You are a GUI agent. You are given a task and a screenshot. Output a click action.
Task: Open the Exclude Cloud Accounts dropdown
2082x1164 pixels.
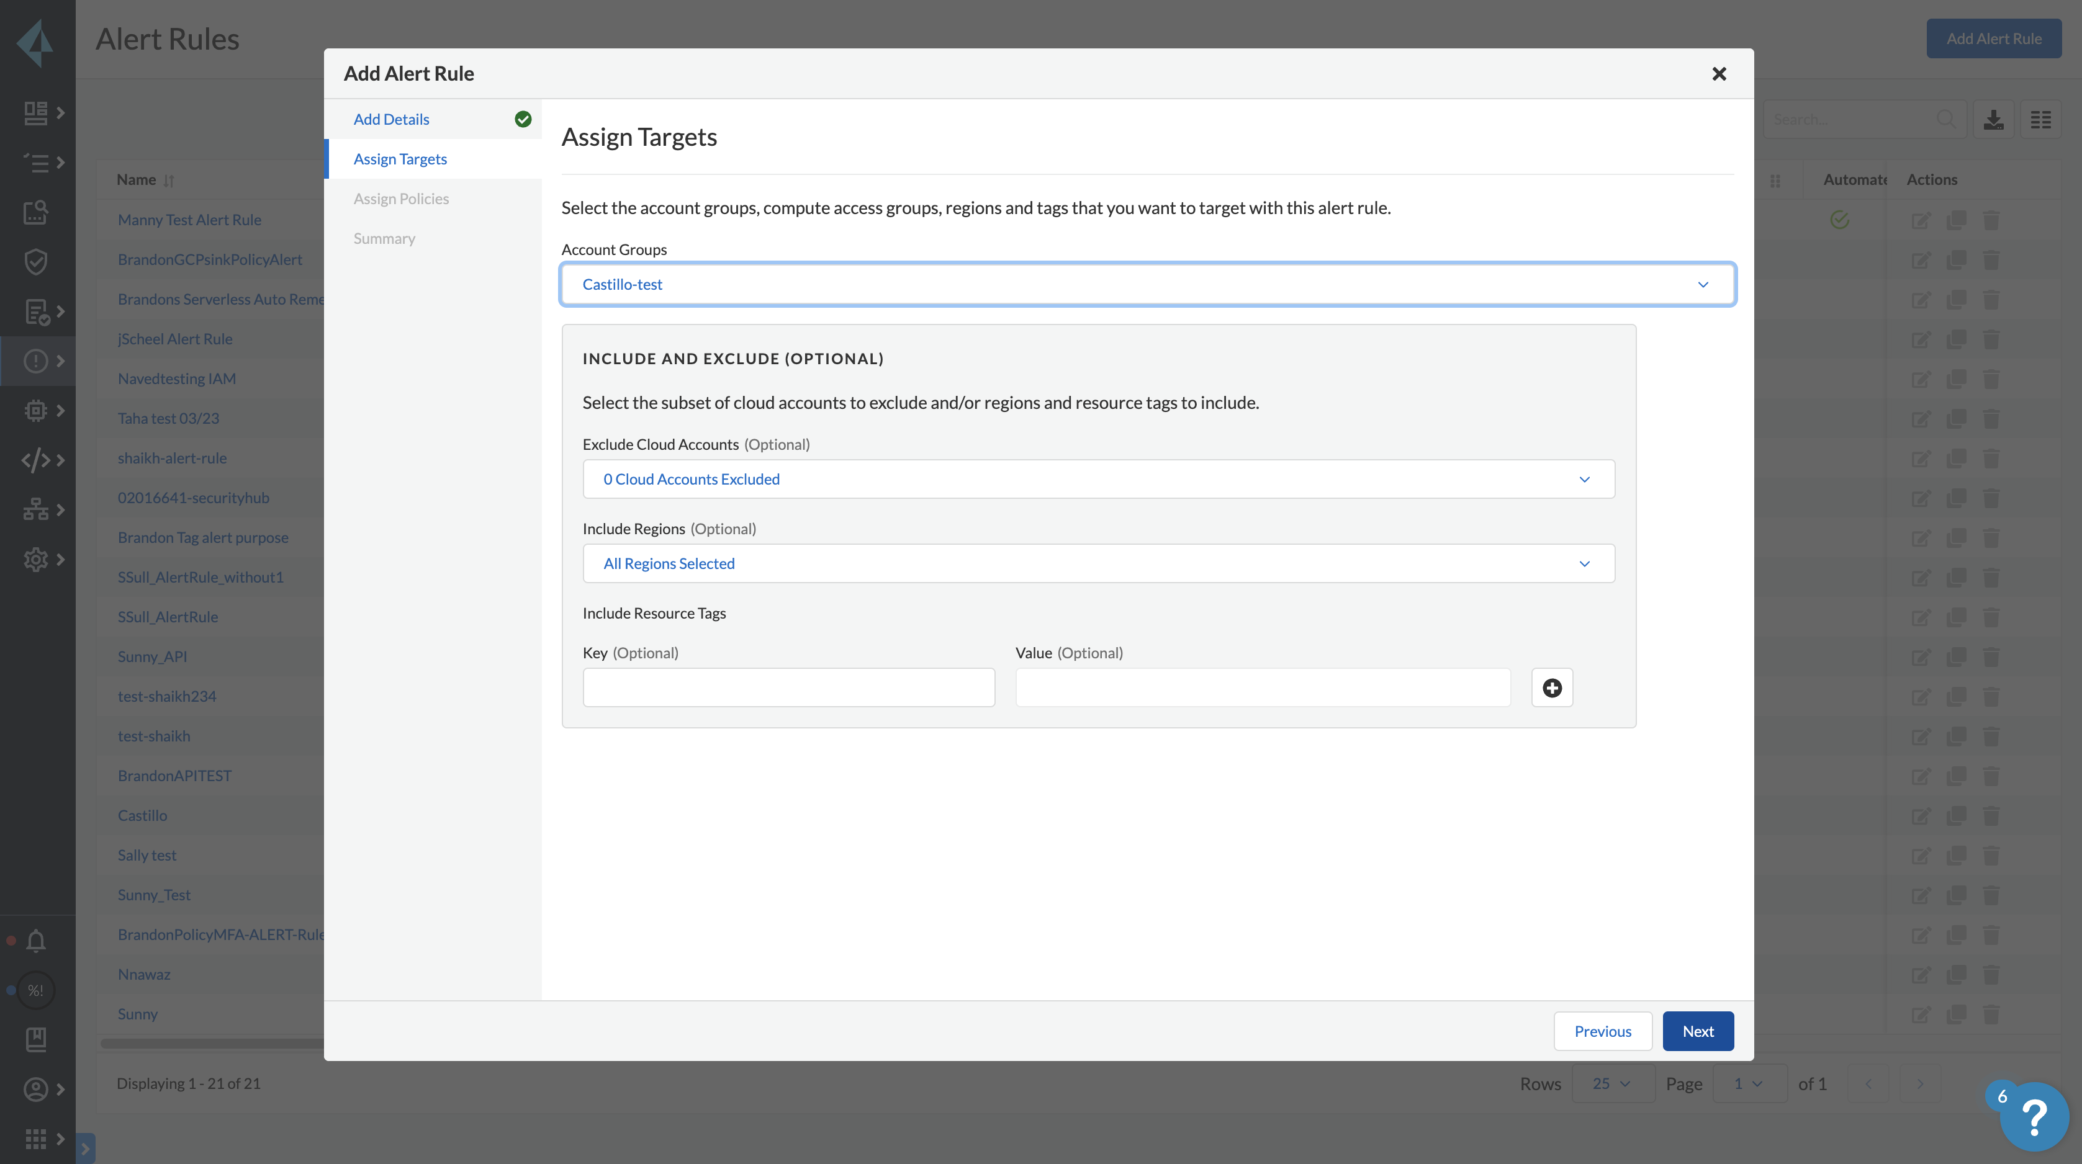coord(1097,479)
